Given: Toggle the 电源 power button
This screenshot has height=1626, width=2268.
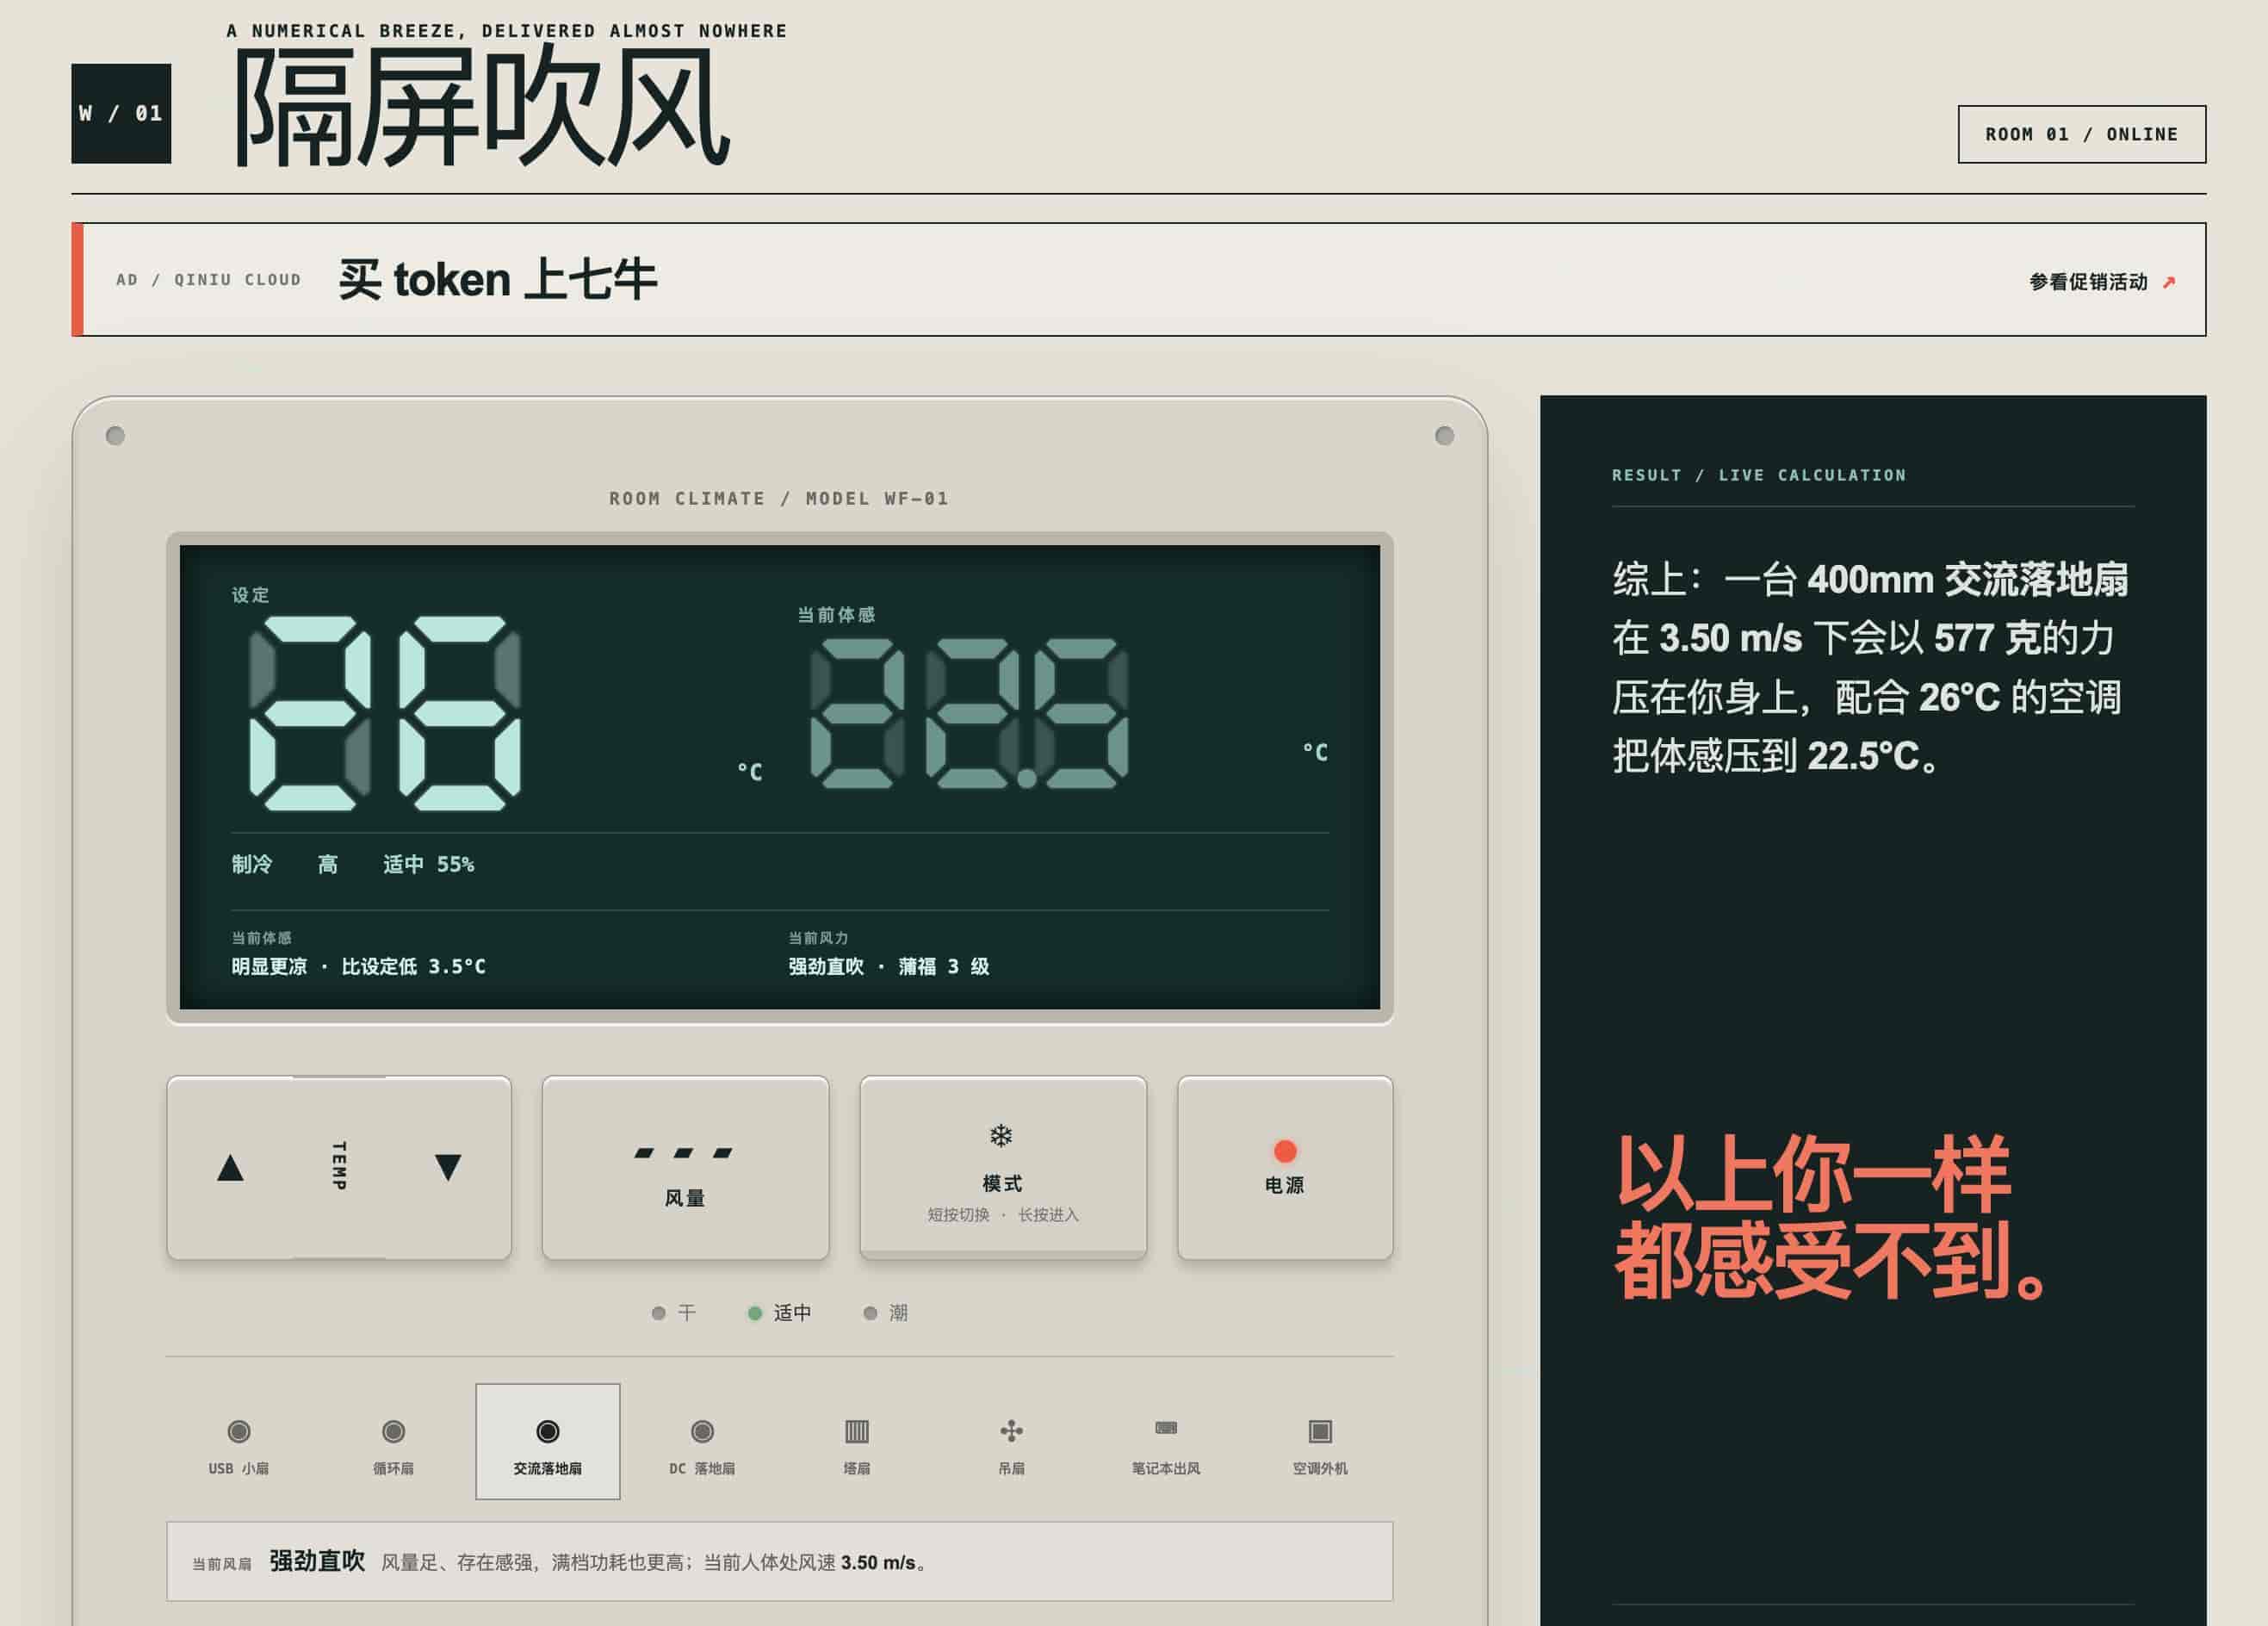Looking at the screenshot, I should (x=1285, y=1167).
